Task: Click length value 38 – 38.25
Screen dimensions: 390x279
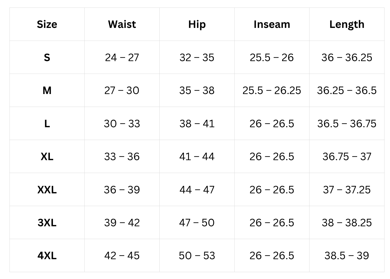Action: (x=347, y=223)
